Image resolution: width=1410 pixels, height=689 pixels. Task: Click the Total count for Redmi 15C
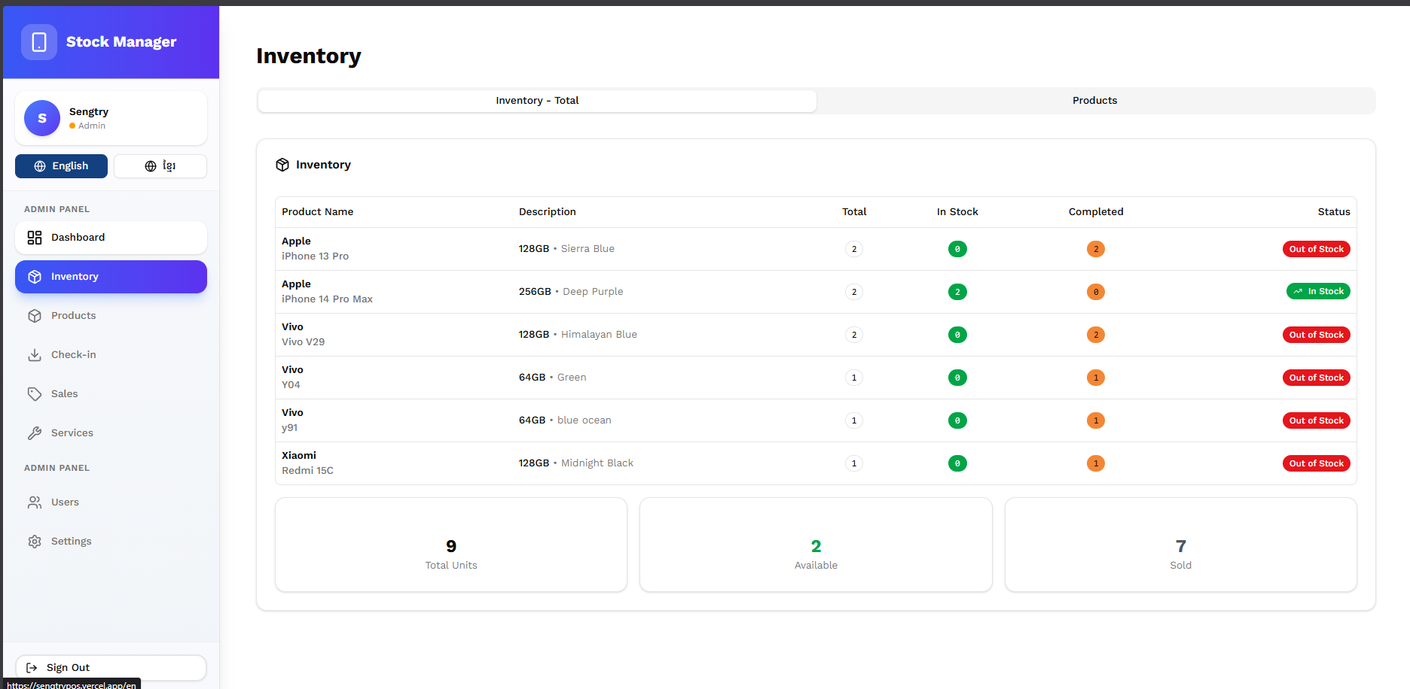point(854,463)
